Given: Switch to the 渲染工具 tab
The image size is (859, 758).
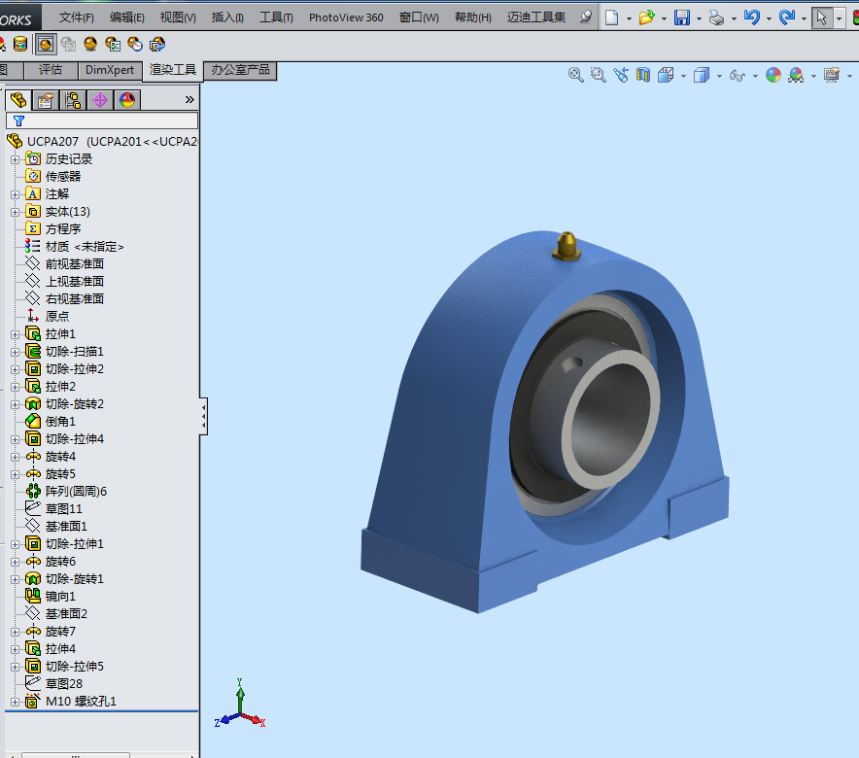Looking at the screenshot, I should 173,70.
